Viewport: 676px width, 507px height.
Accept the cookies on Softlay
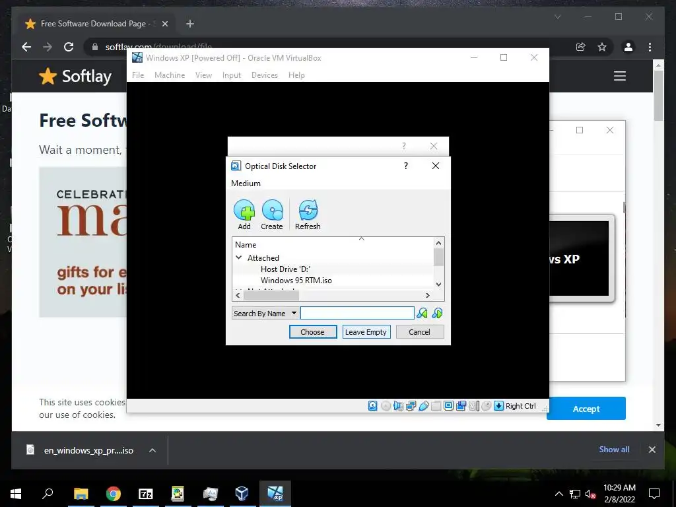586,409
